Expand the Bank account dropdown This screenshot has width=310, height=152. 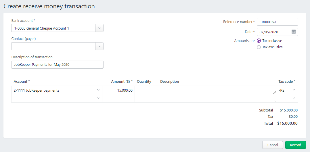point(99,28)
